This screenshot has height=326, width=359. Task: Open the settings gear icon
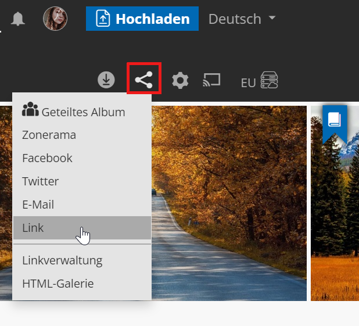[x=180, y=81]
